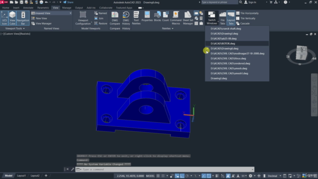Add a new layout with plus
The image size is (318, 179).
[46, 176]
